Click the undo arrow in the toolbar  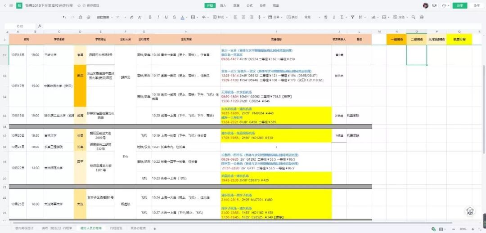point(64,18)
